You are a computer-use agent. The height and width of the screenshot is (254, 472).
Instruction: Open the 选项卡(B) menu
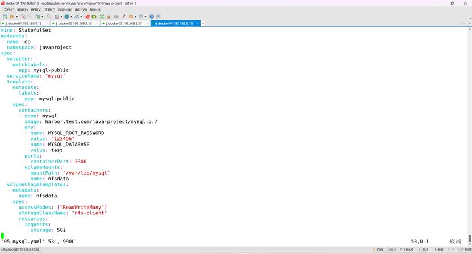click(x=65, y=10)
